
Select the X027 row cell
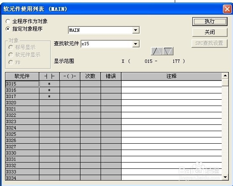(22, 147)
